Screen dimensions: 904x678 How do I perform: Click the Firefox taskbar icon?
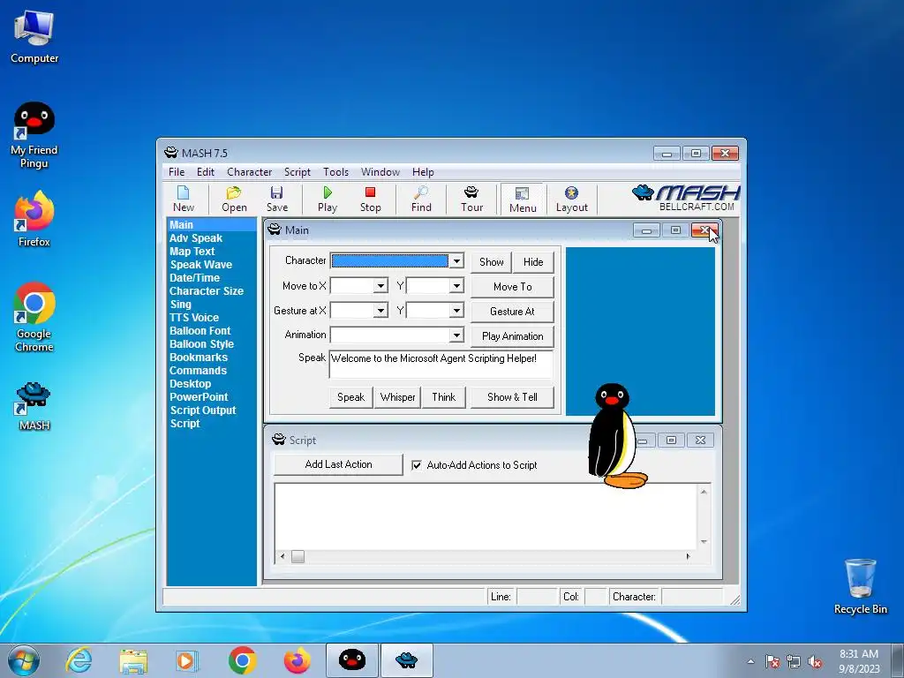(297, 660)
